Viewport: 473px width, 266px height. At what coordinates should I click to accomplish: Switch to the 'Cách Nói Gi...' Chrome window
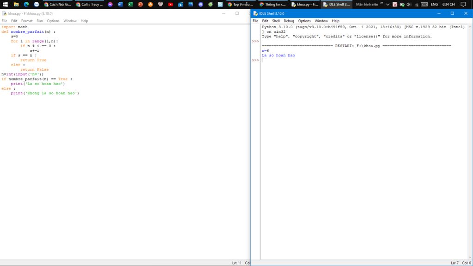[57, 4]
